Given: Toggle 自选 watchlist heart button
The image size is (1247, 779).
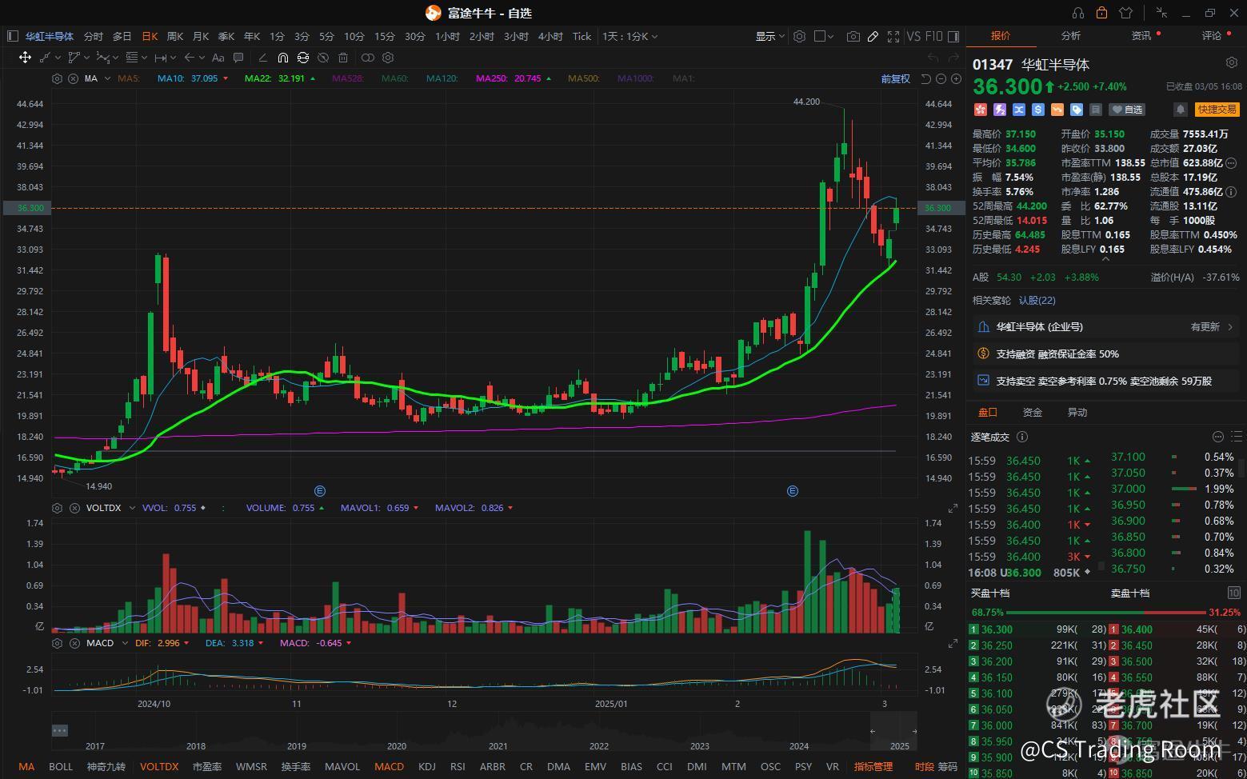Looking at the screenshot, I should [1128, 110].
